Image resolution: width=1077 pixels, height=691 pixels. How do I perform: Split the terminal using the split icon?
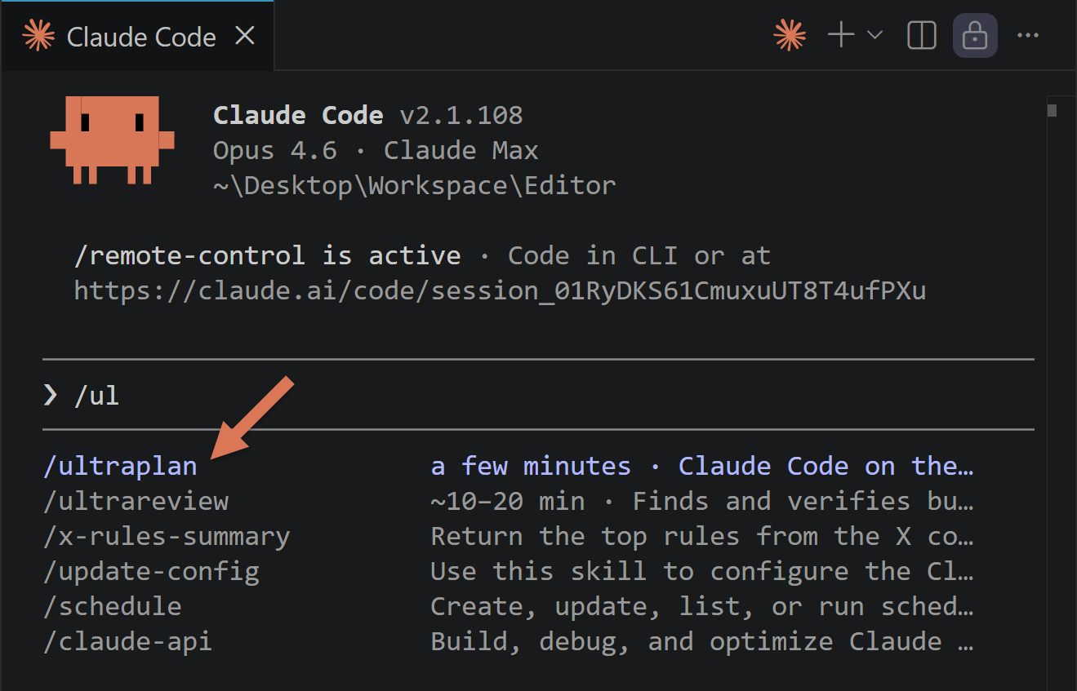921,35
